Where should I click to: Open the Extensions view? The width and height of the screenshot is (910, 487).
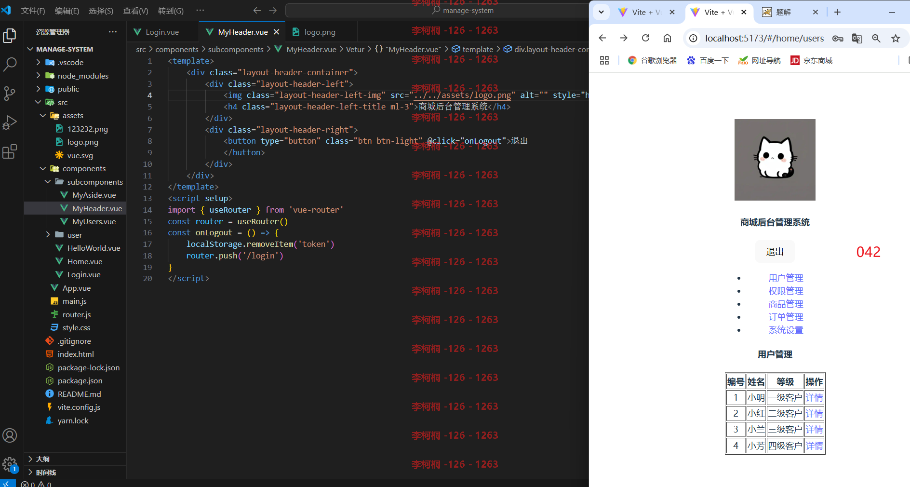click(x=10, y=151)
